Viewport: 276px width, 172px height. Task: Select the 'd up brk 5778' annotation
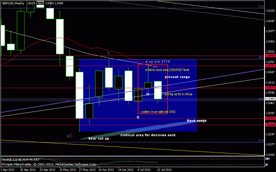[158, 62]
